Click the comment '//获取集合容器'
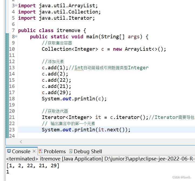195x181 pixels. click(57, 43)
